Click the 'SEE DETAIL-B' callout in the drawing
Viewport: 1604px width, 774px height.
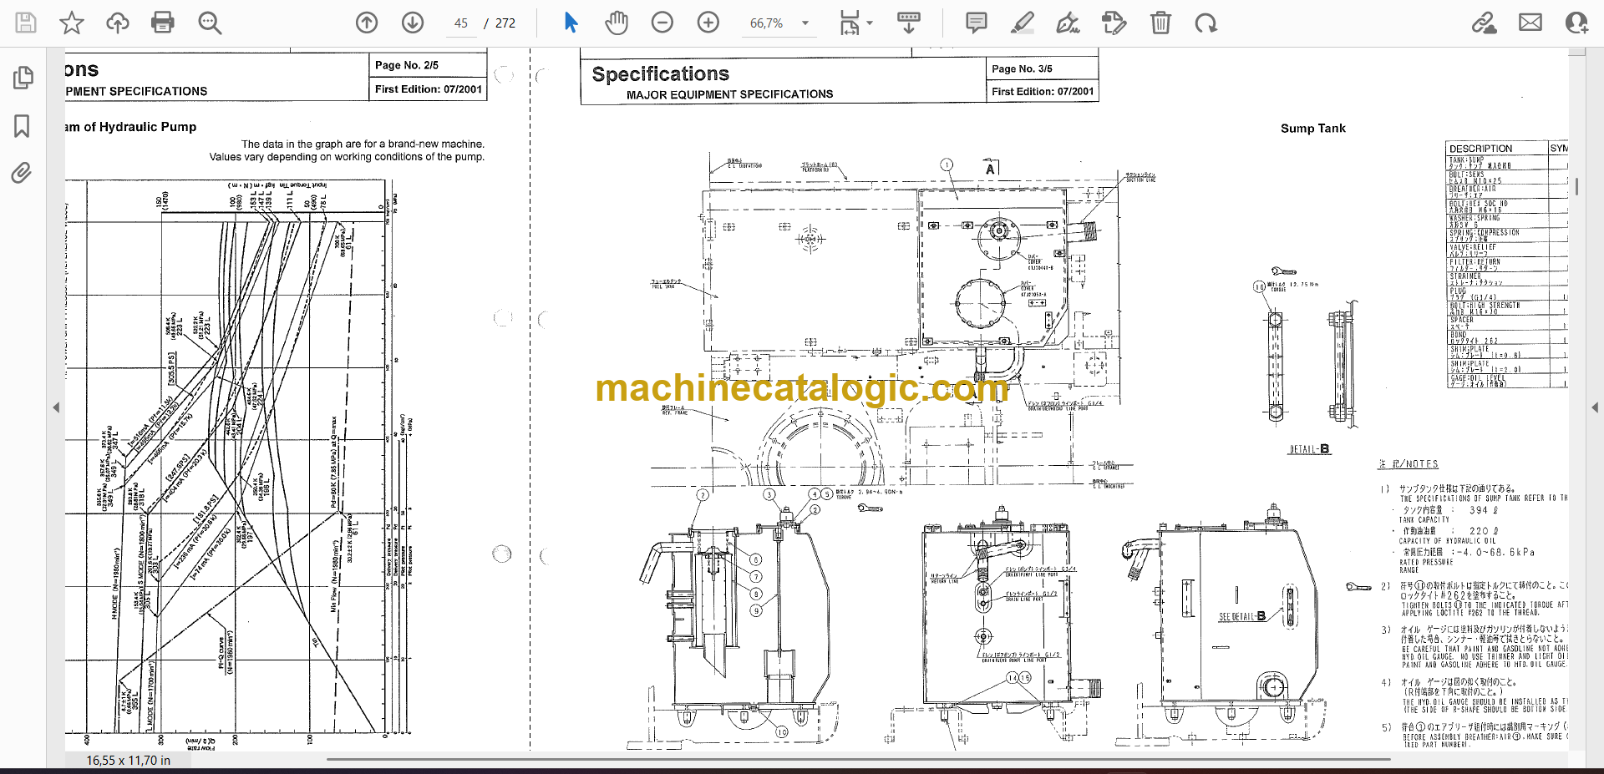click(1241, 616)
